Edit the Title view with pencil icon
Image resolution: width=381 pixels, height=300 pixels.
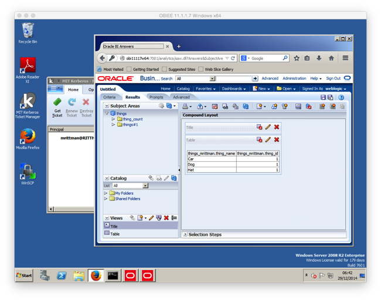coord(268,127)
